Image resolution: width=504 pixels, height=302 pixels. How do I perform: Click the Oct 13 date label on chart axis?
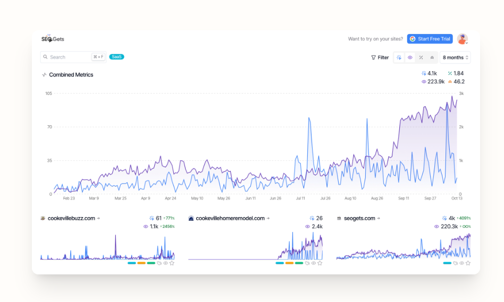click(x=457, y=199)
